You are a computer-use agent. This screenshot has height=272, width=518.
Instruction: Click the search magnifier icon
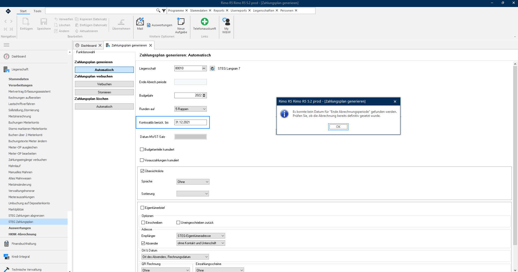point(158,11)
